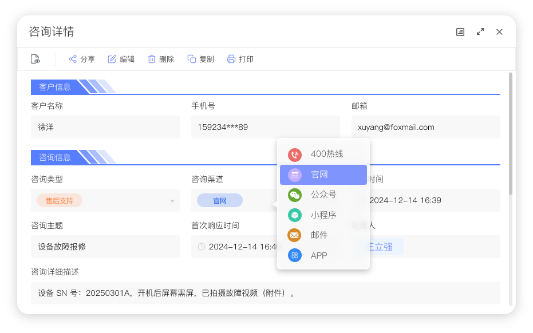Select 官网 option in channel list
The width and height of the screenshot is (533, 333).
(323, 175)
